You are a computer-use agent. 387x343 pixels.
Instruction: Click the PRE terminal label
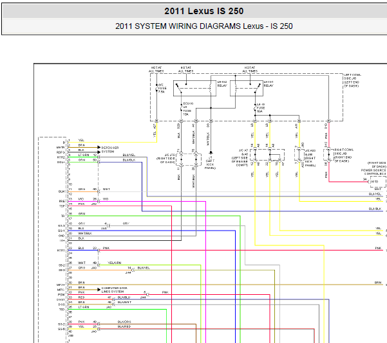click(62, 201)
